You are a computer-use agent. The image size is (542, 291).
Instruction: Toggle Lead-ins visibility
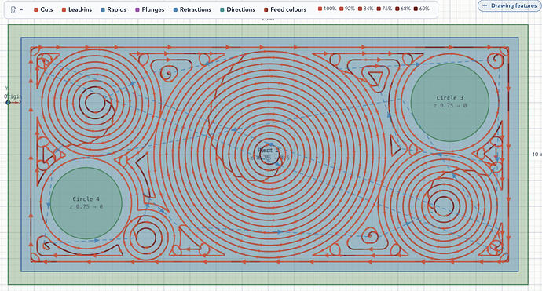click(77, 9)
